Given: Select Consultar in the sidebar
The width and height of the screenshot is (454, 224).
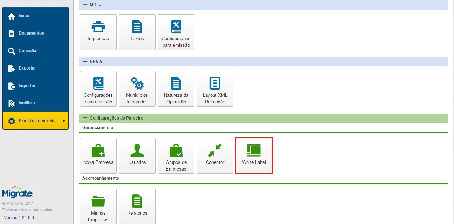Looking at the screenshot, I should click(x=28, y=51).
